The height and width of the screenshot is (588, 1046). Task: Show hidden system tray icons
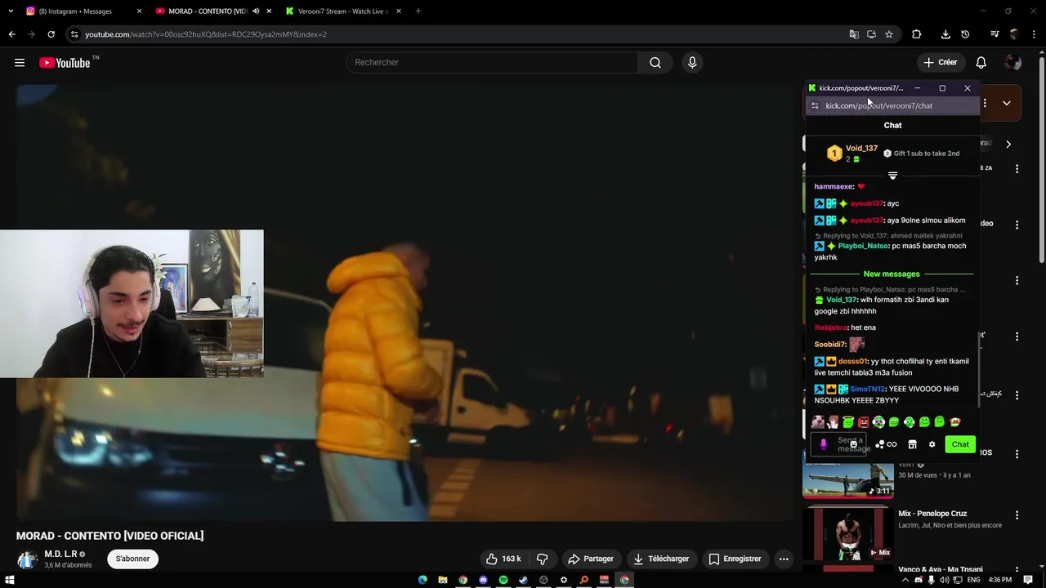[x=907, y=580]
